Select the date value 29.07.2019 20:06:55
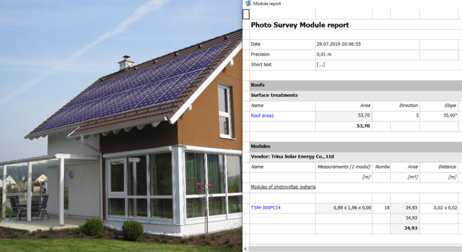This screenshot has height=252, width=462. pos(338,44)
